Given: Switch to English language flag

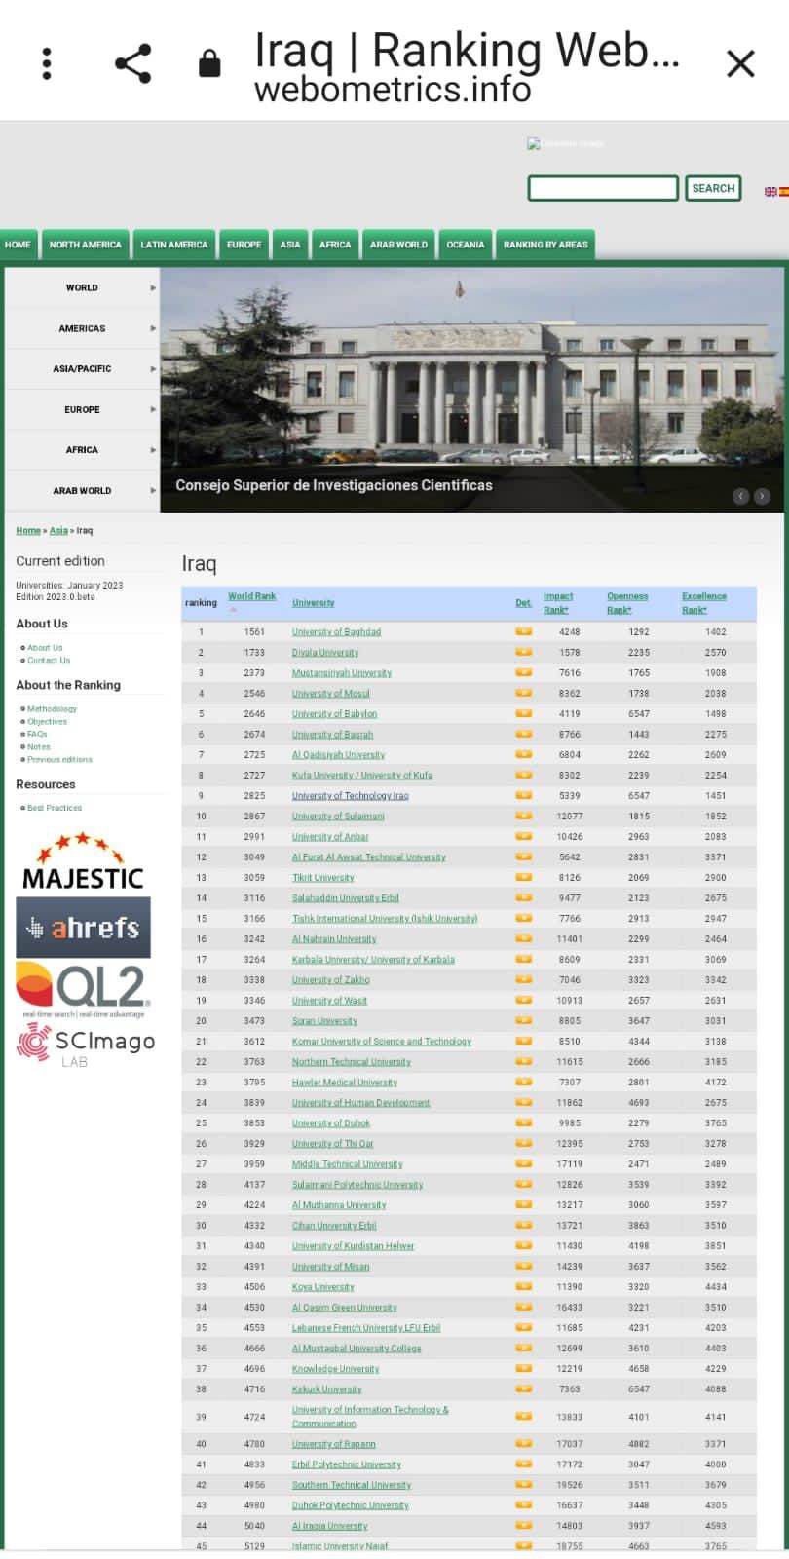Looking at the screenshot, I should point(770,192).
